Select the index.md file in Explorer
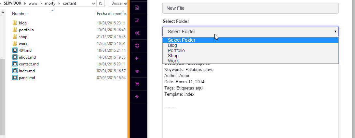 [27, 71]
